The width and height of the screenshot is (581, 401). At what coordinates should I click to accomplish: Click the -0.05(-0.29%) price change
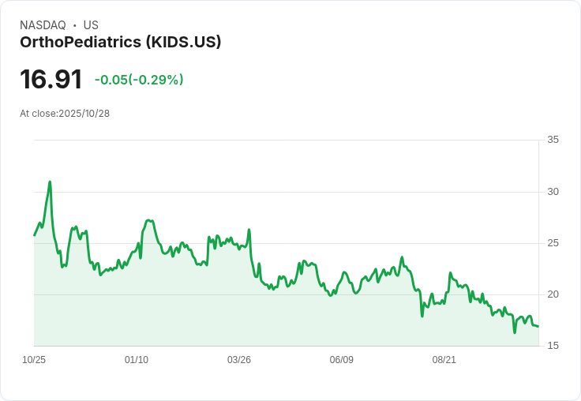tap(139, 80)
